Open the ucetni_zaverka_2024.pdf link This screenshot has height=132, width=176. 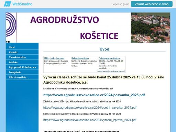tap(90, 108)
